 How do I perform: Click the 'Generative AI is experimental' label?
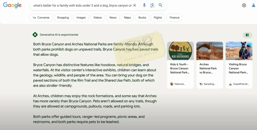click(x=59, y=35)
